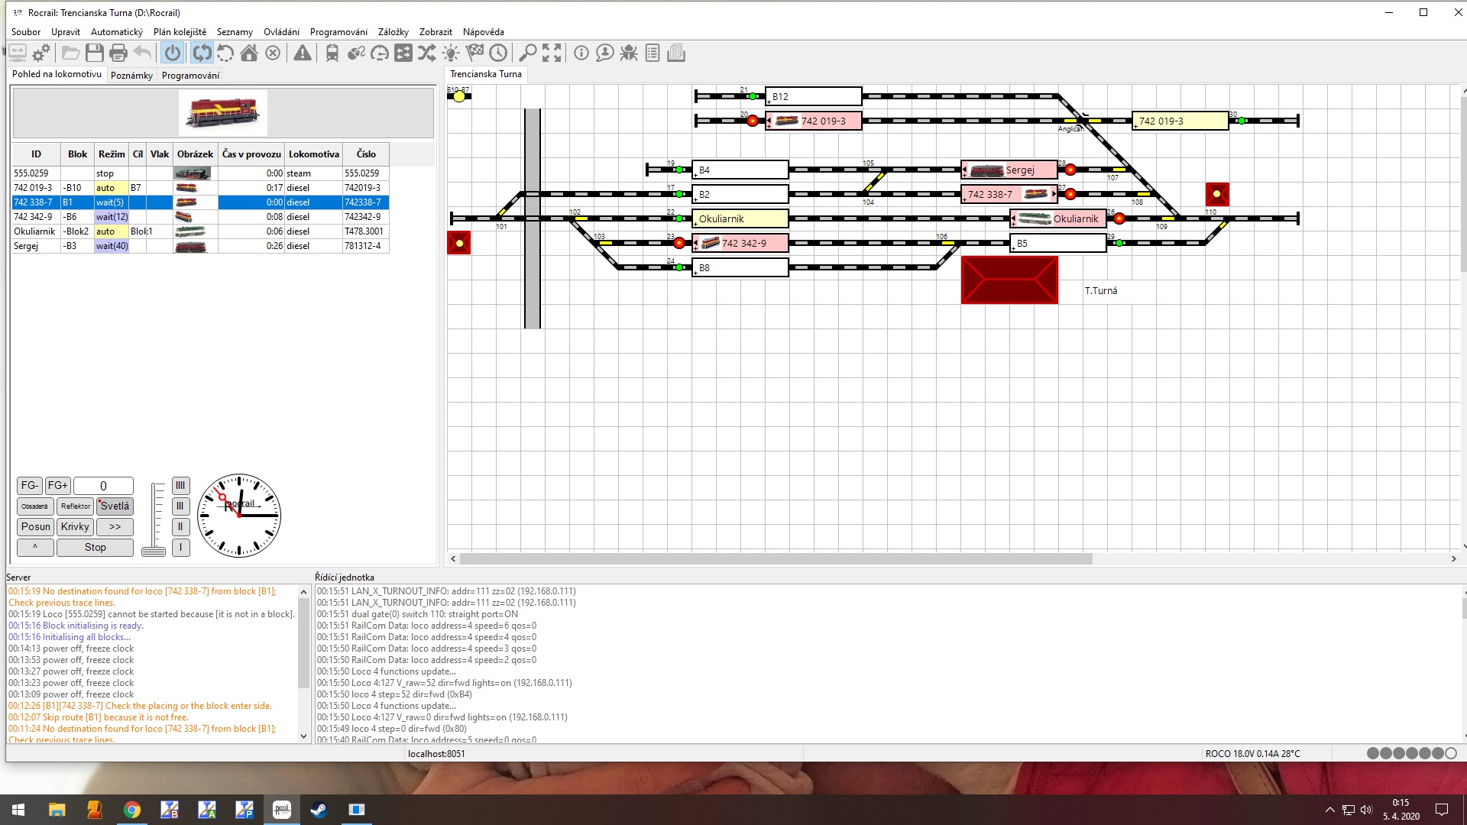
Task: Toggle the Reflektor function button
Action: coord(75,506)
